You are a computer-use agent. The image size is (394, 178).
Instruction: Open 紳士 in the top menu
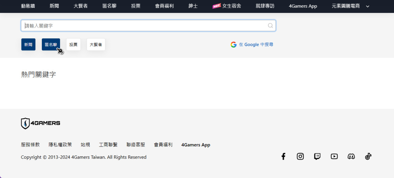coord(193,6)
